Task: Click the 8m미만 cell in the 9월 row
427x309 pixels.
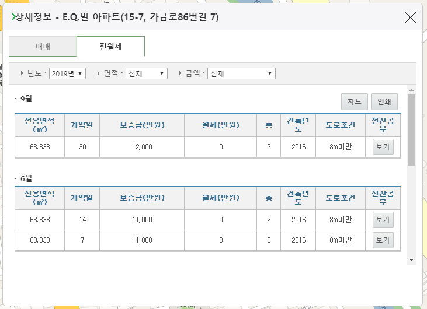Action: [x=341, y=147]
